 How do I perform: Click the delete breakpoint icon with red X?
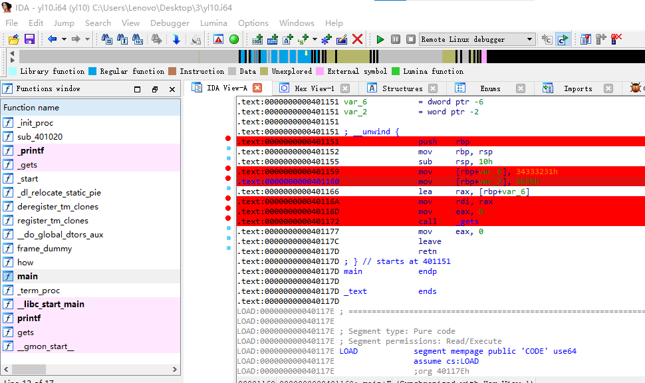click(616, 39)
